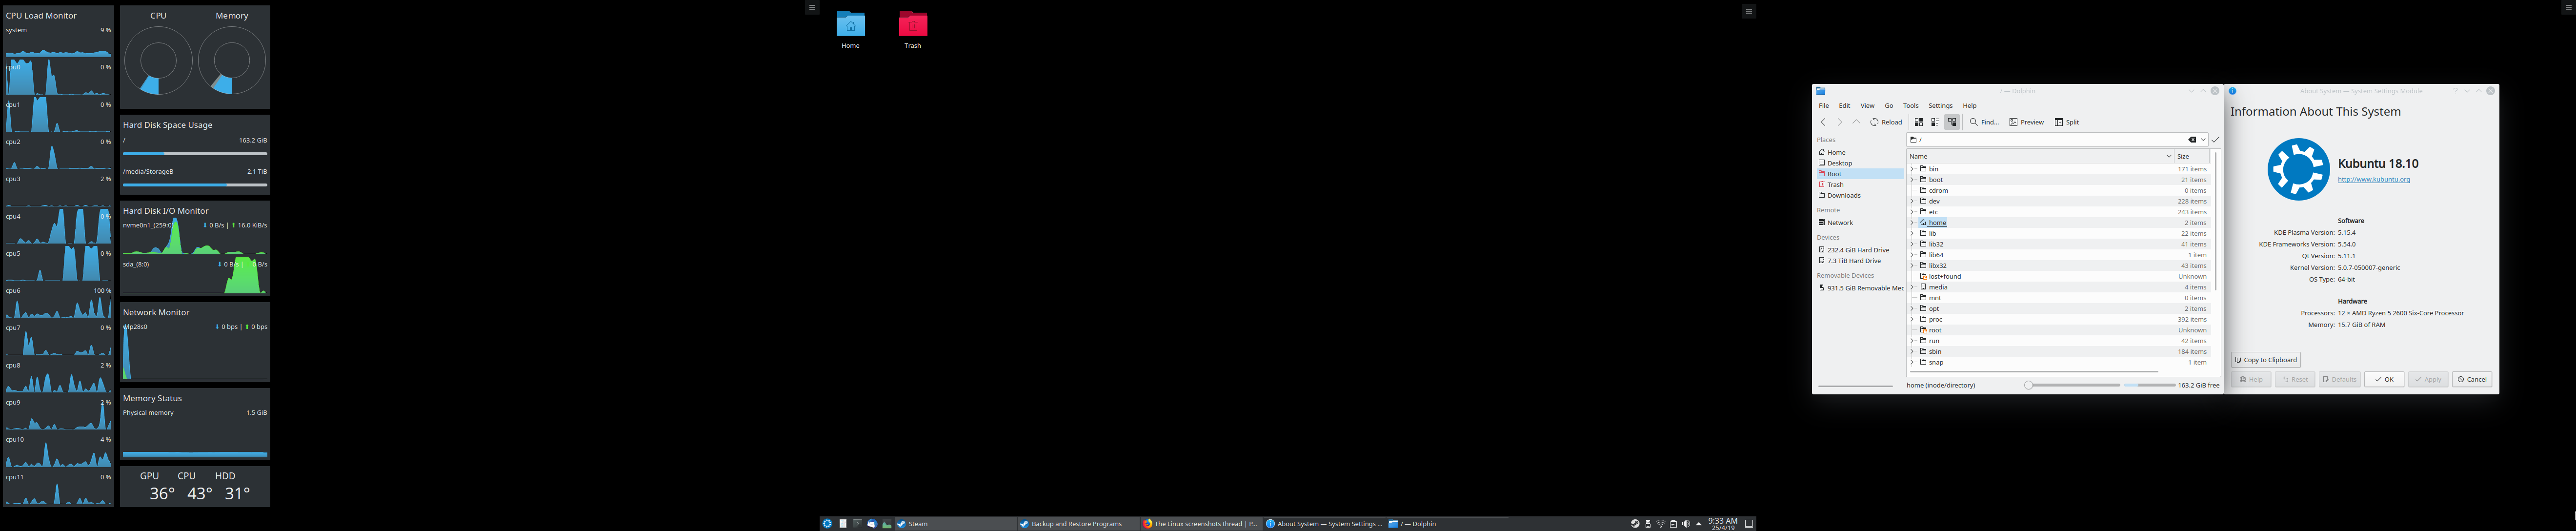
Task: Open Network under Remote places
Action: click(x=1860, y=223)
